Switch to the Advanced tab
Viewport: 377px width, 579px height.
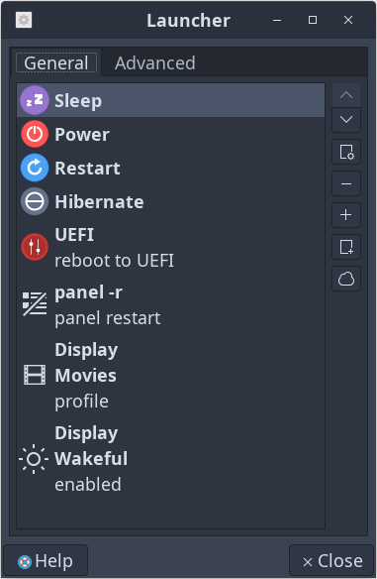coord(154,63)
